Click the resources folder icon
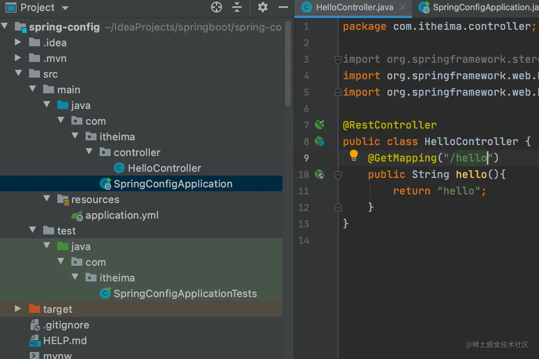This screenshot has height=359, width=539. pyautogui.click(x=63, y=199)
